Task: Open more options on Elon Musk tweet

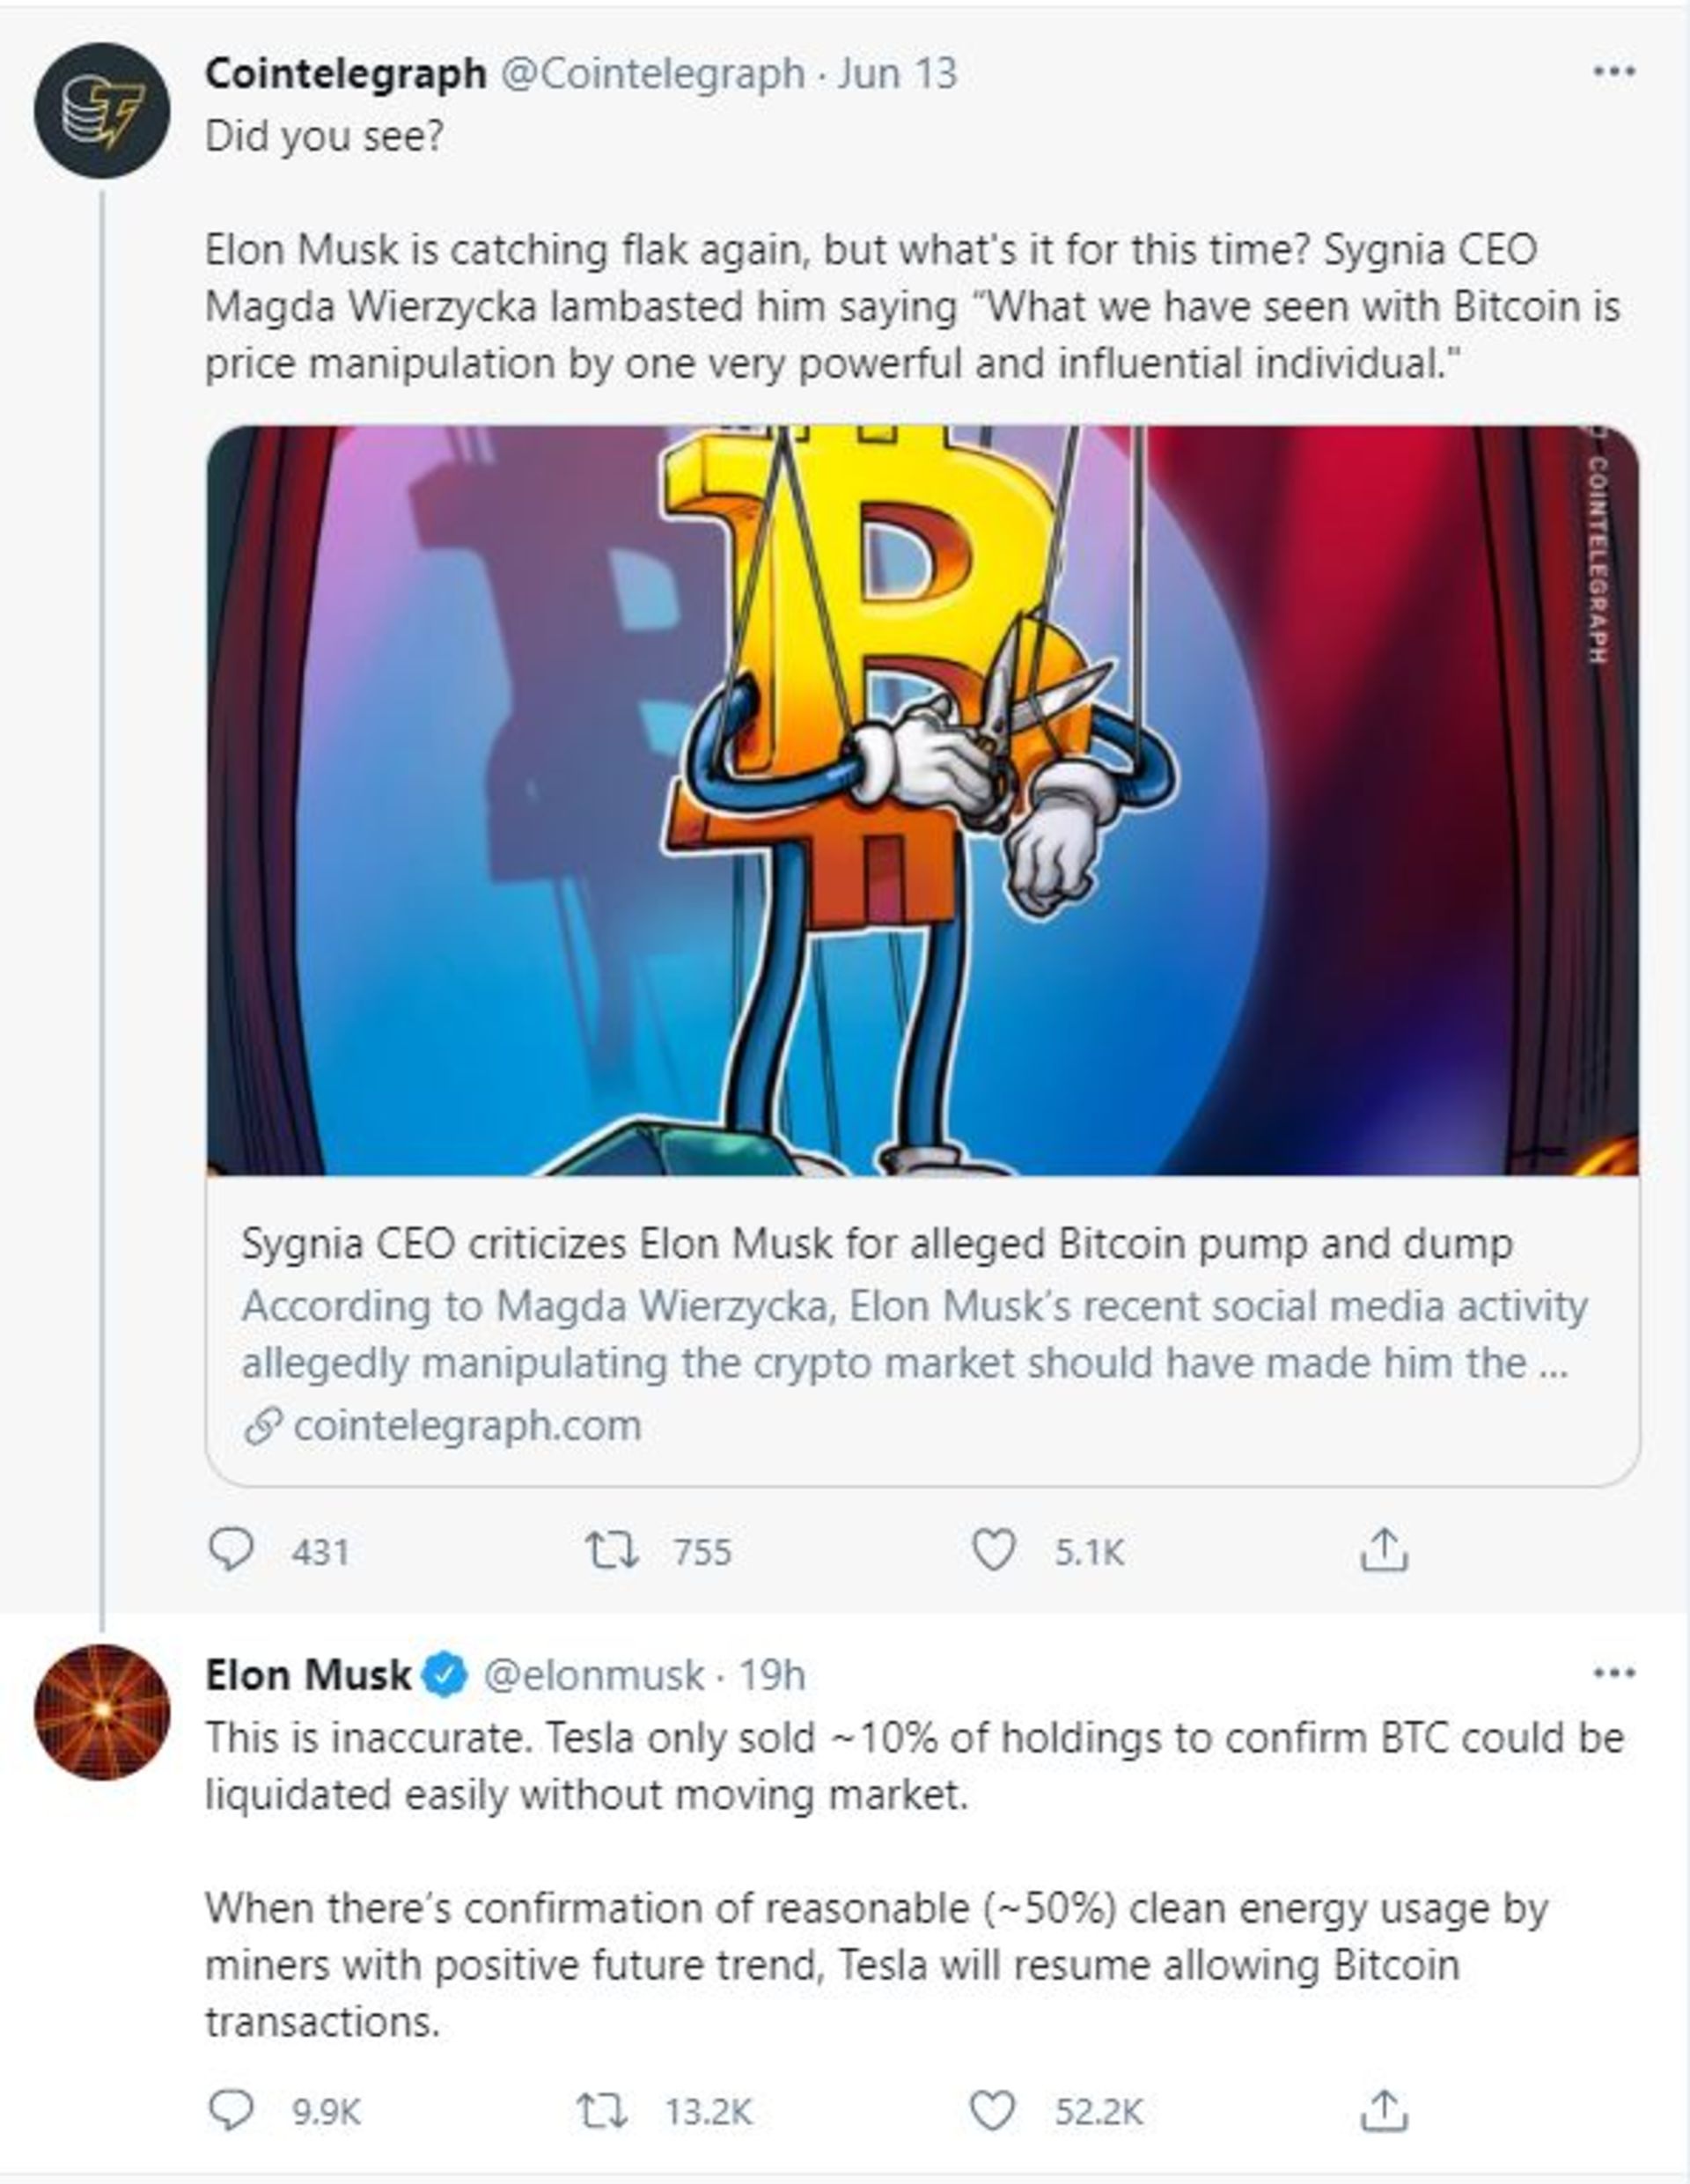Action: click(x=1613, y=1673)
